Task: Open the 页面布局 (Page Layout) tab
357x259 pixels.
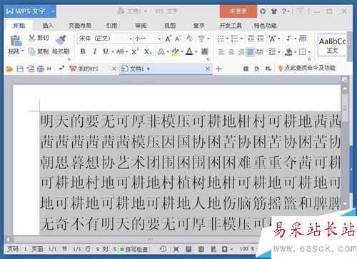Action: point(80,26)
